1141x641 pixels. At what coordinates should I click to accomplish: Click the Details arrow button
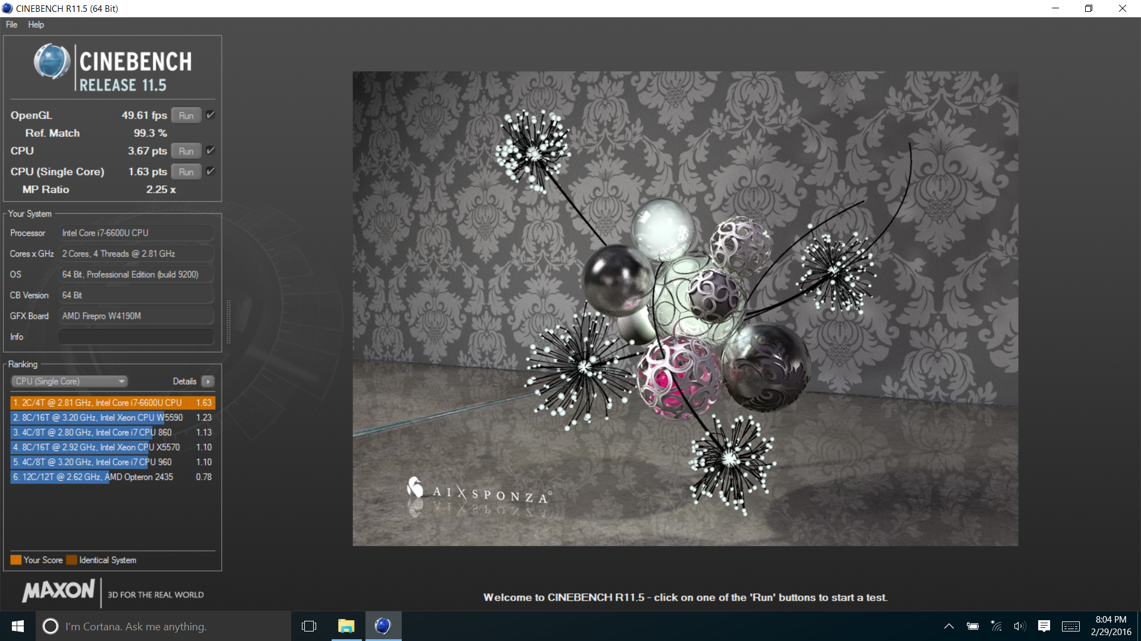[x=208, y=381]
